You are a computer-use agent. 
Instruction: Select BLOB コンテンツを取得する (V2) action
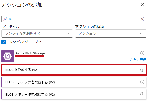point(74,82)
